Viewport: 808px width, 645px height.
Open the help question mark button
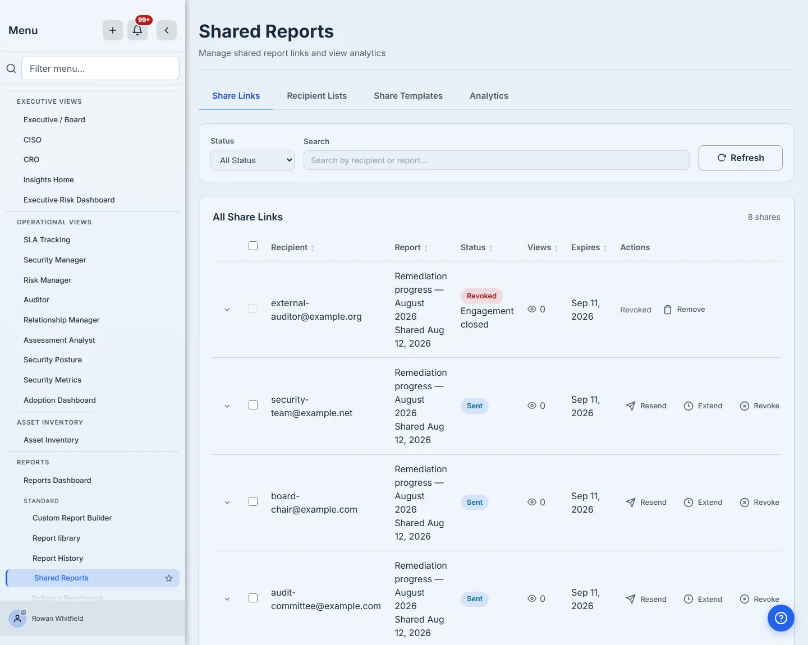[781, 618]
